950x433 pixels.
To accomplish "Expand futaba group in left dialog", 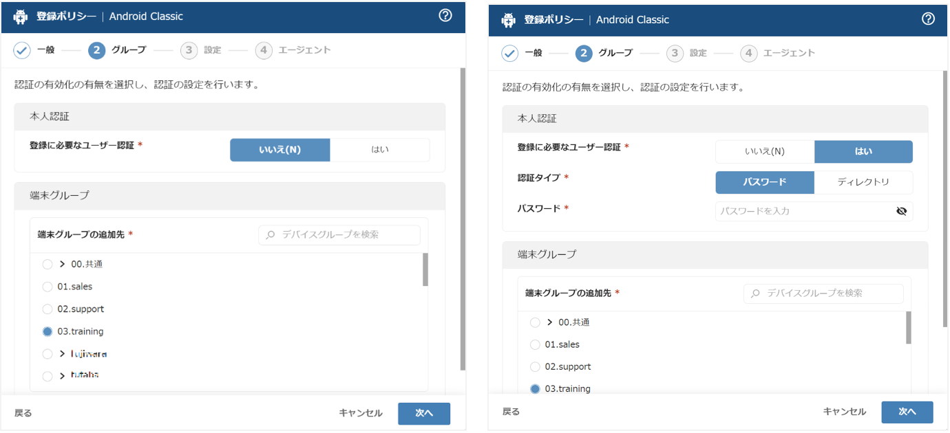I will pos(62,376).
